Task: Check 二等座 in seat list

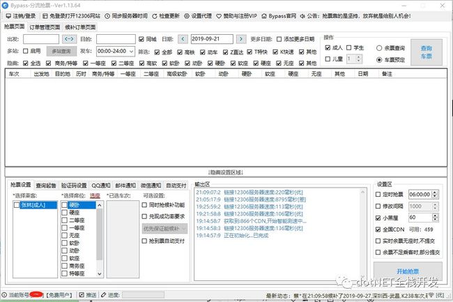Action: click(64, 220)
